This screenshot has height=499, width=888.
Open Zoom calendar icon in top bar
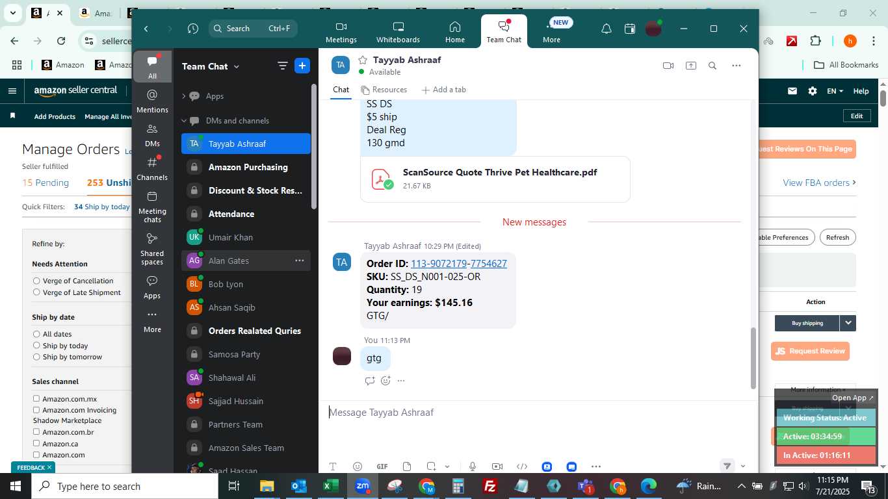click(x=629, y=29)
